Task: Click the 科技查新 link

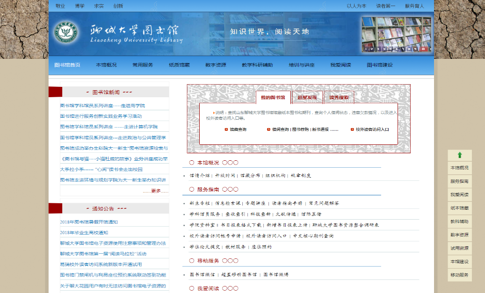Action: [261, 214]
